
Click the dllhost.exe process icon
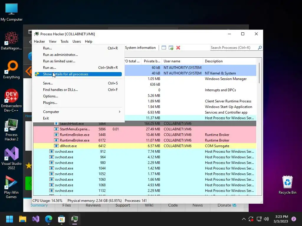pyautogui.click(x=56, y=146)
